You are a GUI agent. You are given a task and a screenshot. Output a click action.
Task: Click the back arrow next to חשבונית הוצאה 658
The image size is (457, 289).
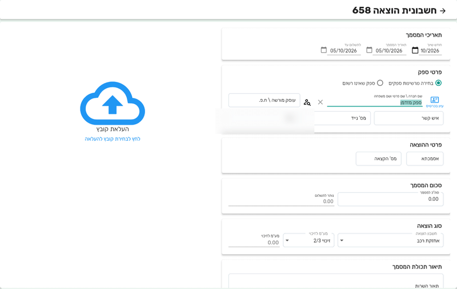443,11
